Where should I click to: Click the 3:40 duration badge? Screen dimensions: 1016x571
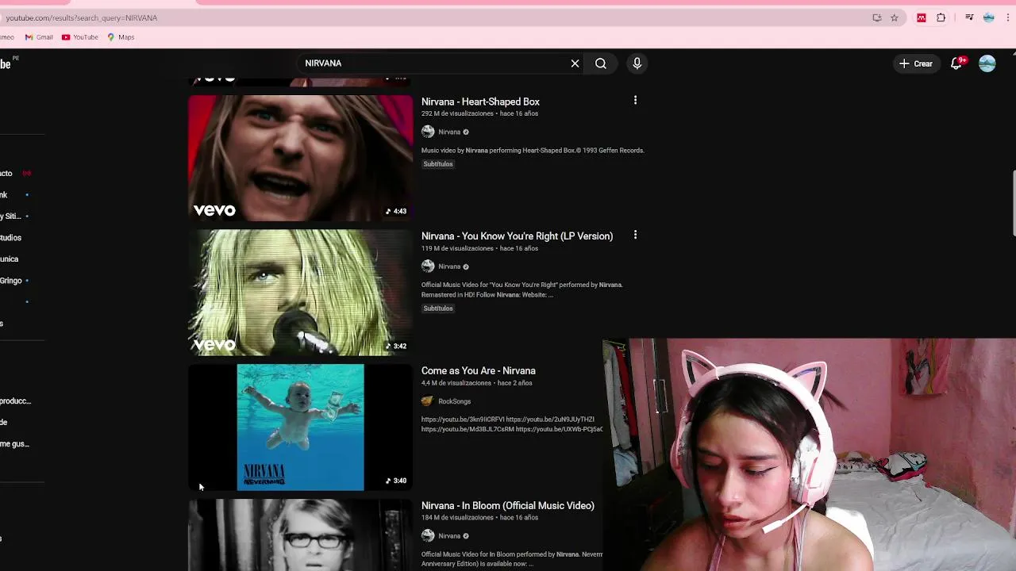pos(396,481)
